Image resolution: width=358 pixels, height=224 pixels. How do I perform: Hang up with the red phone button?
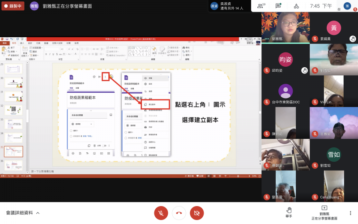179,213
